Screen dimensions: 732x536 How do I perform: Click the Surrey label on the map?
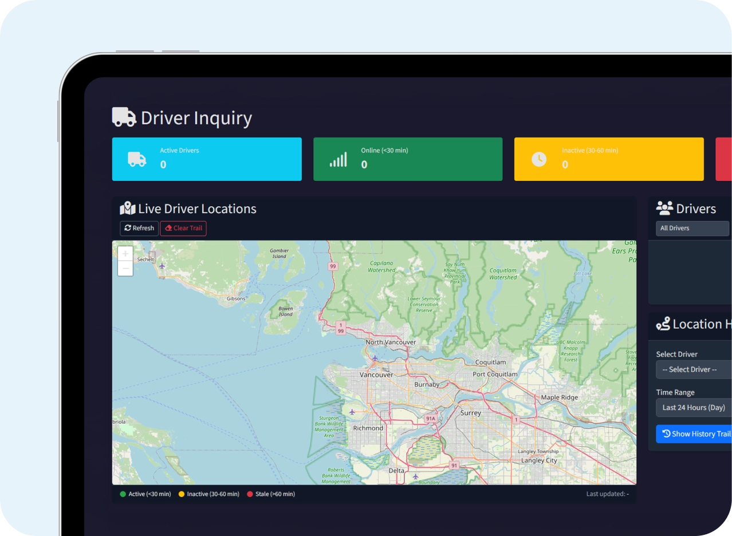(471, 412)
